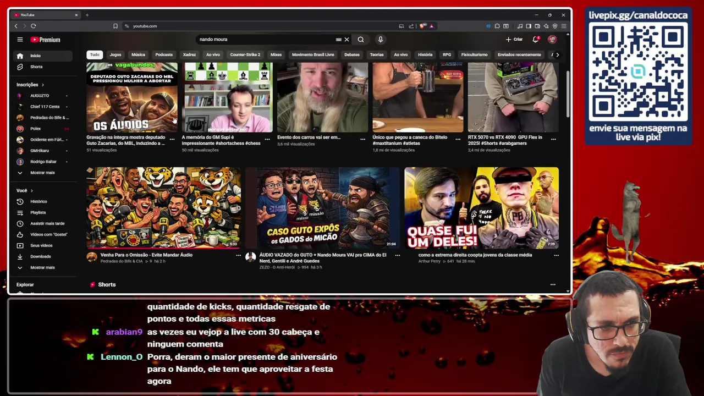Open Downloads in the sidebar
Image resolution: width=704 pixels, height=396 pixels.
(43, 256)
